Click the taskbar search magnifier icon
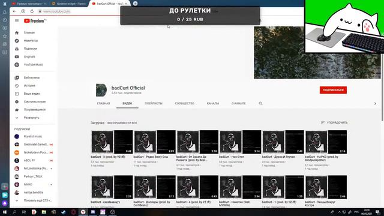 14,212
